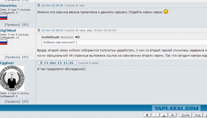Click 'Сообщений: 9' under Dimetriss
Viewport: 207px width, 118px height.
tap(9, 13)
